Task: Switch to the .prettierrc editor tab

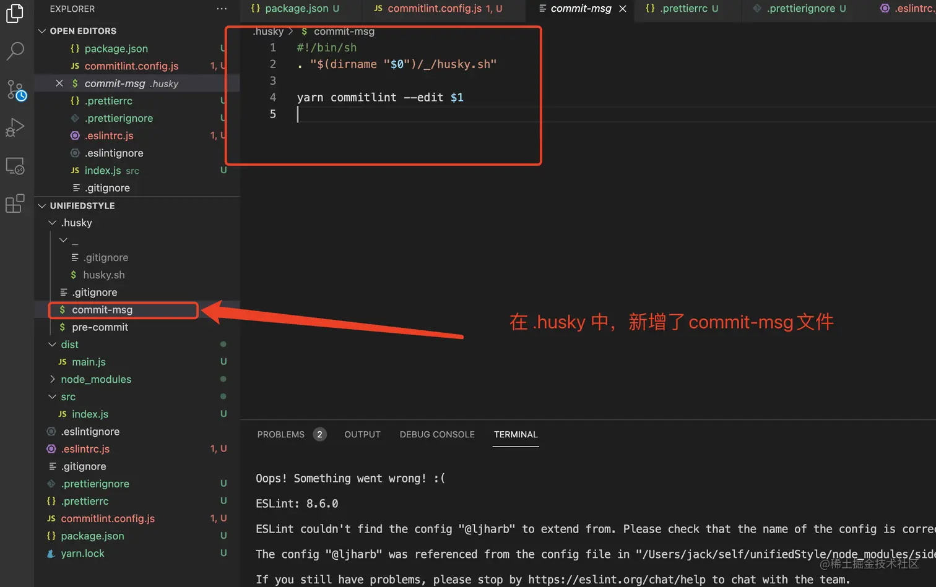Action: (x=682, y=9)
